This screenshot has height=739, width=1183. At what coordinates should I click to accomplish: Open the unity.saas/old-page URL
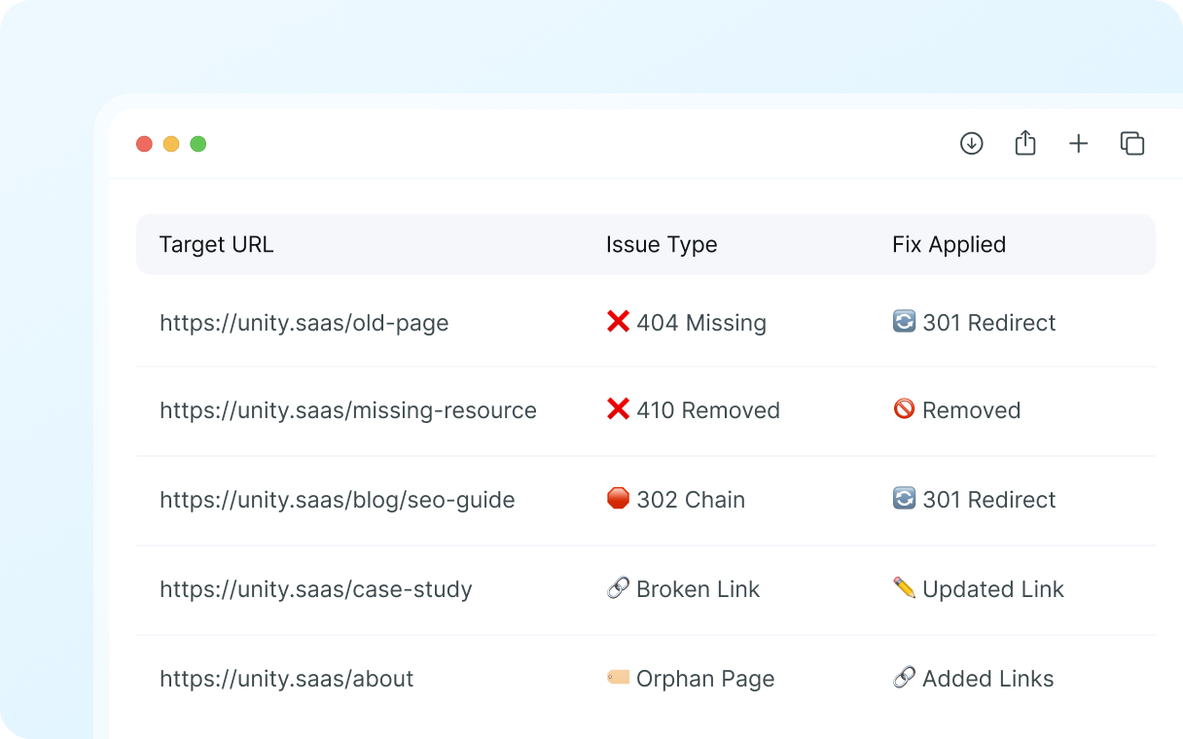tap(304, 323)
